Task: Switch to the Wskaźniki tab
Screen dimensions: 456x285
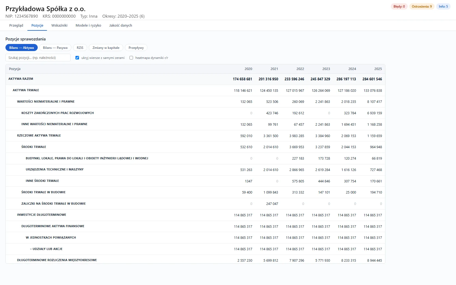Action: [x=59, y=26]
